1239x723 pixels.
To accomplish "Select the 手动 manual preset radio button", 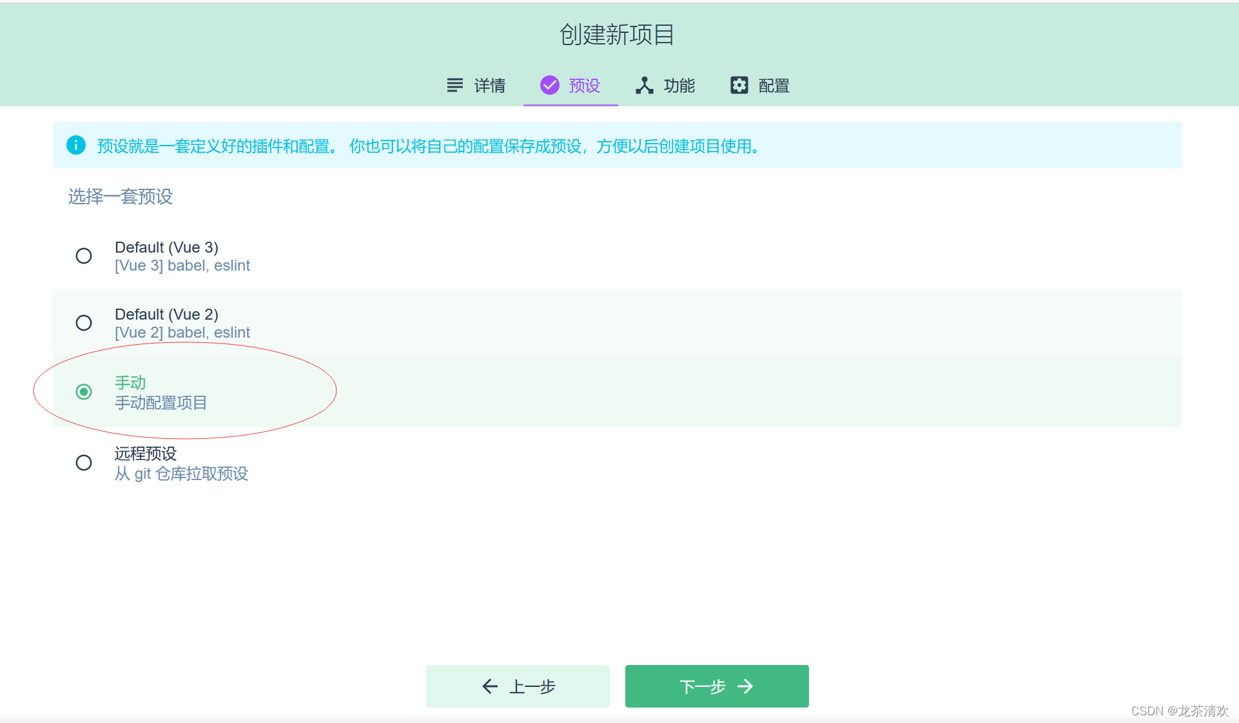I will [84, 392].
